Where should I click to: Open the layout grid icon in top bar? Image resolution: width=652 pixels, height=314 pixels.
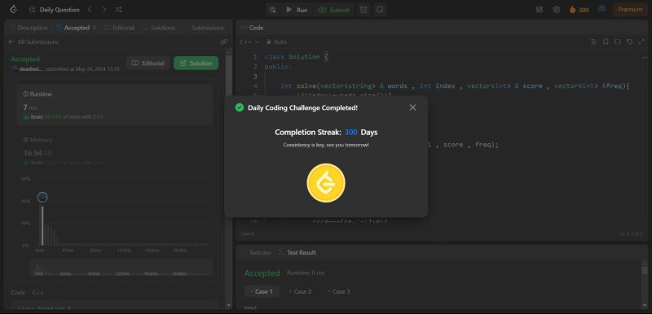point(540,10)
